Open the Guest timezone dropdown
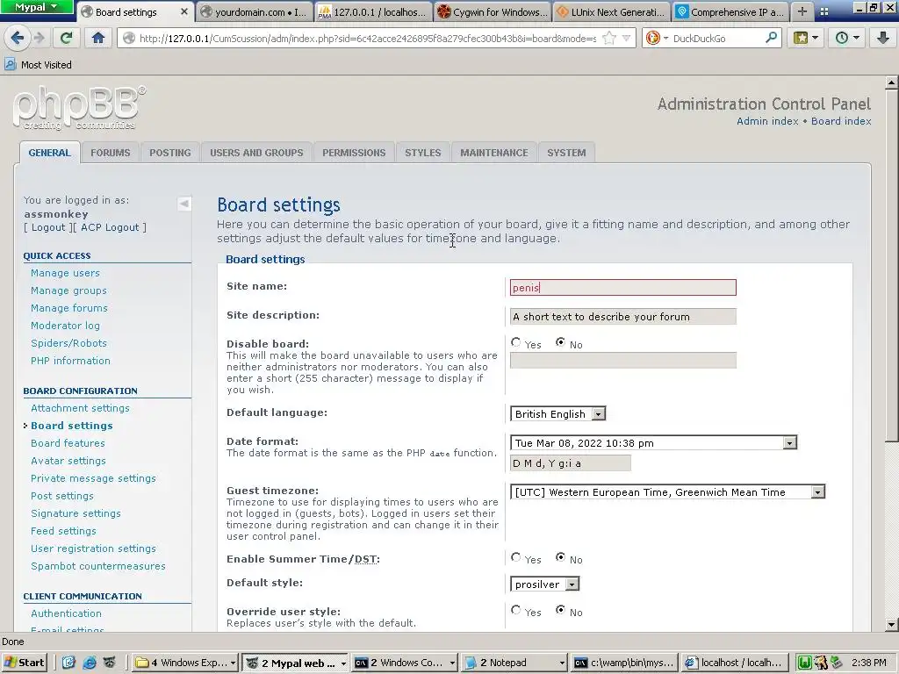Image resolution: width=899 pixels, height=674 pixels. pos(667,491)
